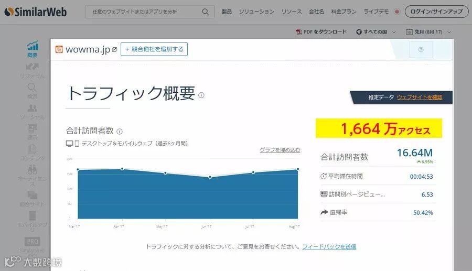Click the search magnifier icon in search box
The width and height of the screenshot is (472, 271).
pyautogui.click(x=205, y=12)
